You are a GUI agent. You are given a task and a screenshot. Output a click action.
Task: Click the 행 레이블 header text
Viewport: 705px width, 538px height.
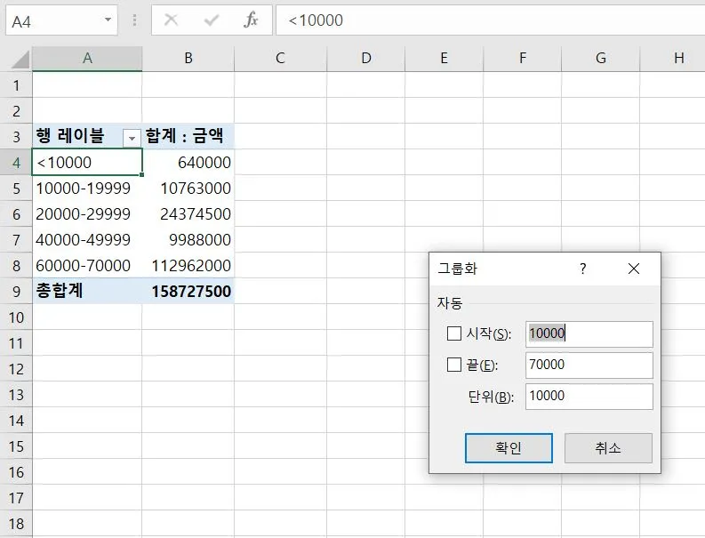[70, 135]
